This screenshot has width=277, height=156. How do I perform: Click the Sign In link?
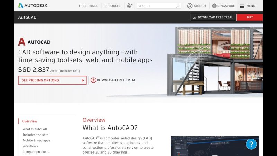[x=200, y=6]
